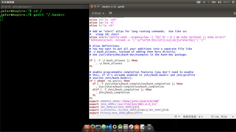Open the system power gear menu
Viewport: 236px width, 132px height.
233,2
